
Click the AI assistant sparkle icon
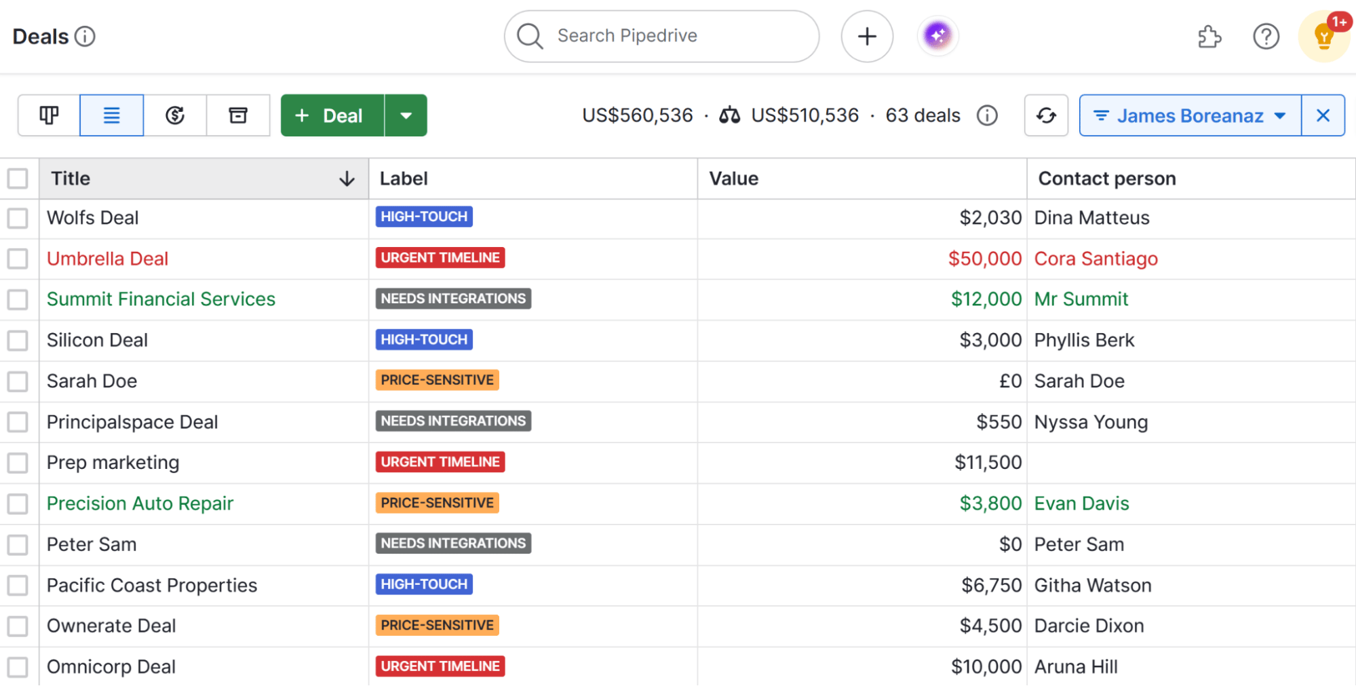(937, 36)
